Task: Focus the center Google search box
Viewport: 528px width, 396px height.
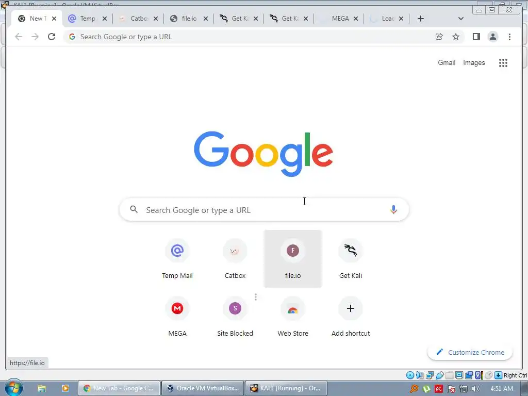Action: point(265,210)
